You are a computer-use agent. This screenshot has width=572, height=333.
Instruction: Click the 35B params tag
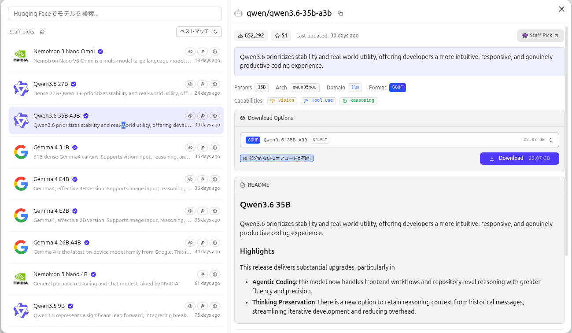(x=262, y=88)
